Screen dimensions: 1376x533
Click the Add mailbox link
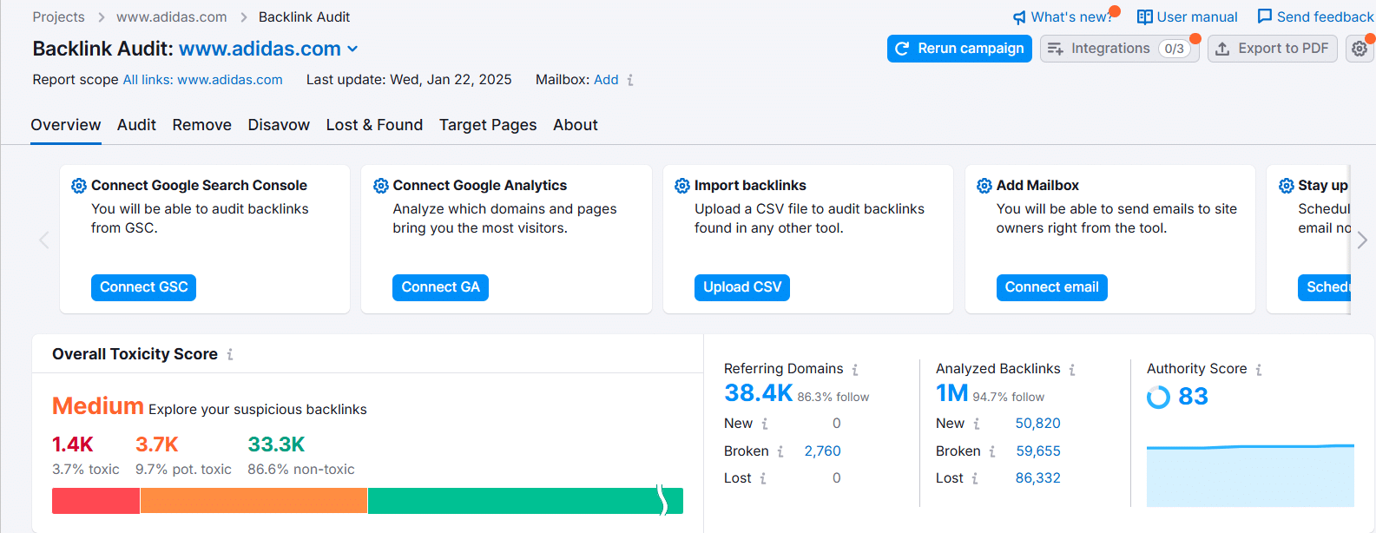pos(606,80)
